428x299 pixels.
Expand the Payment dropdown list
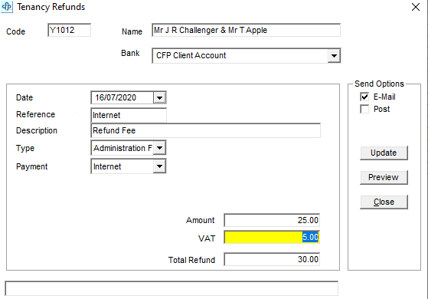(160, 166)
